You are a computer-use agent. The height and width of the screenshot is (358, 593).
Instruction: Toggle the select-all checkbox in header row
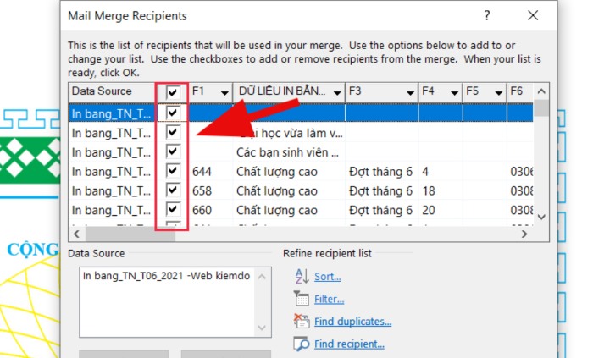pyautogui.click(x=173, y=91)
